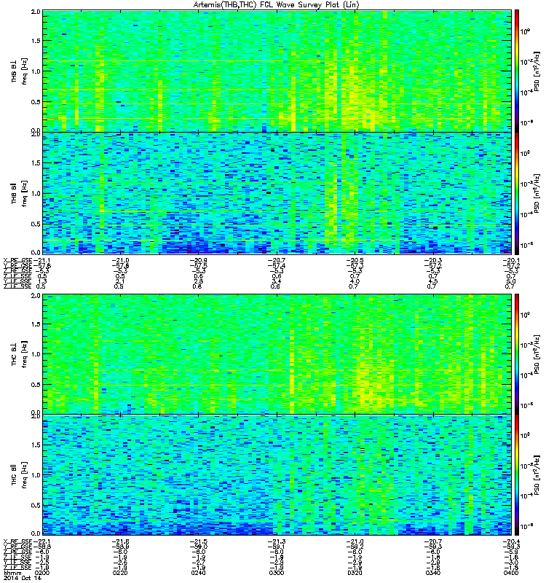The image size is (546, 583).
Task: Click the 0300 time tick label
Action: 277,573
